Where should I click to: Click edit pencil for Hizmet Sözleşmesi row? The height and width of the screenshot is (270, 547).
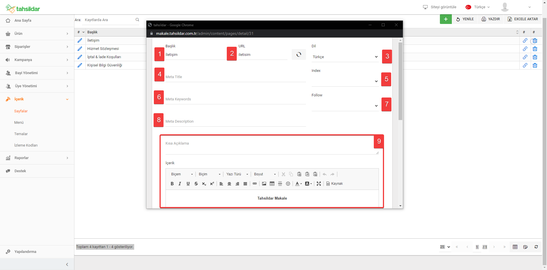point(80,49)
